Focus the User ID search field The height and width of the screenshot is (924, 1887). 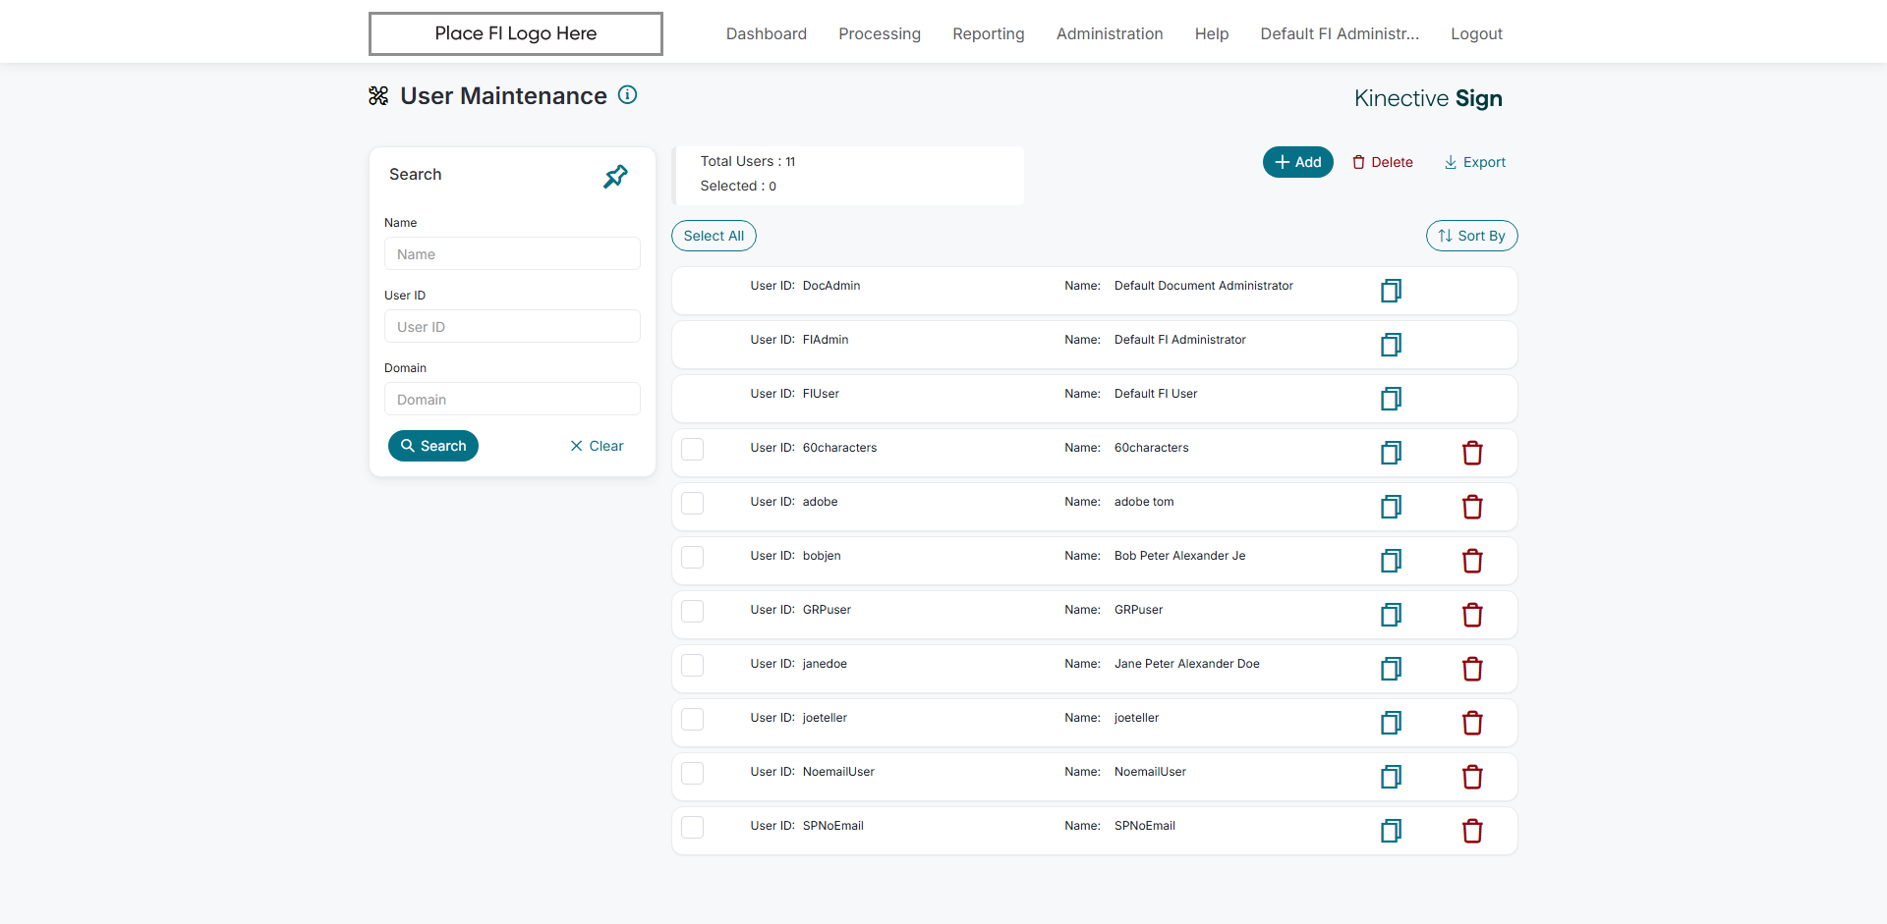tap(512, 326)
